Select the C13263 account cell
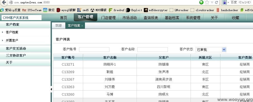The width and height of the screenshot is (253, 102). (68, 87)
